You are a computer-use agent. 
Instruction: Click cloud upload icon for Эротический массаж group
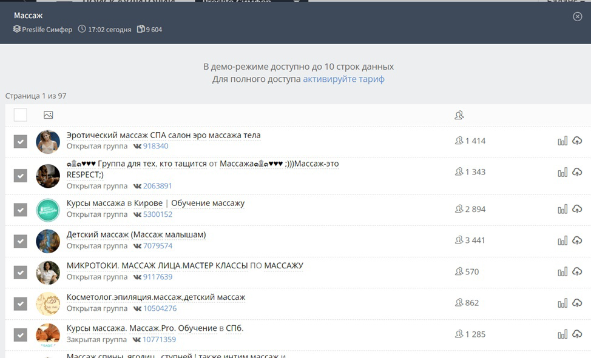coord(577,141)
